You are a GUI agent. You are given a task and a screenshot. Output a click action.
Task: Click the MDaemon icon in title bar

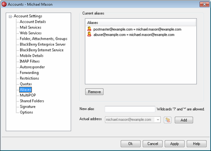(4, 4)
